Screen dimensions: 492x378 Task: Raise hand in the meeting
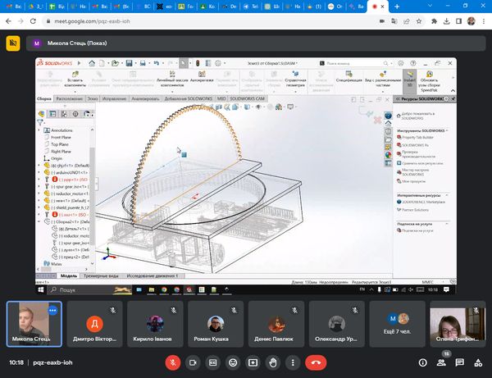click(x=273, y=361)
